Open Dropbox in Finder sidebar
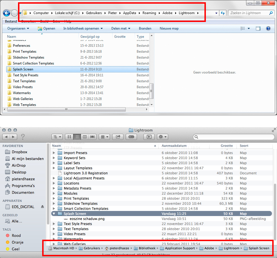The image size is (277, 258). point(19,152)
